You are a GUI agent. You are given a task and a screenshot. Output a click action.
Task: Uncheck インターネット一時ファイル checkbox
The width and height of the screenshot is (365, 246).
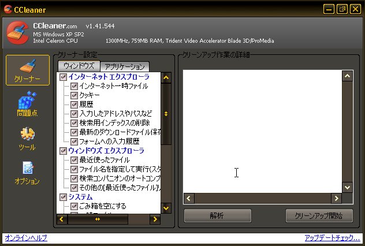(x=74, y=87)
